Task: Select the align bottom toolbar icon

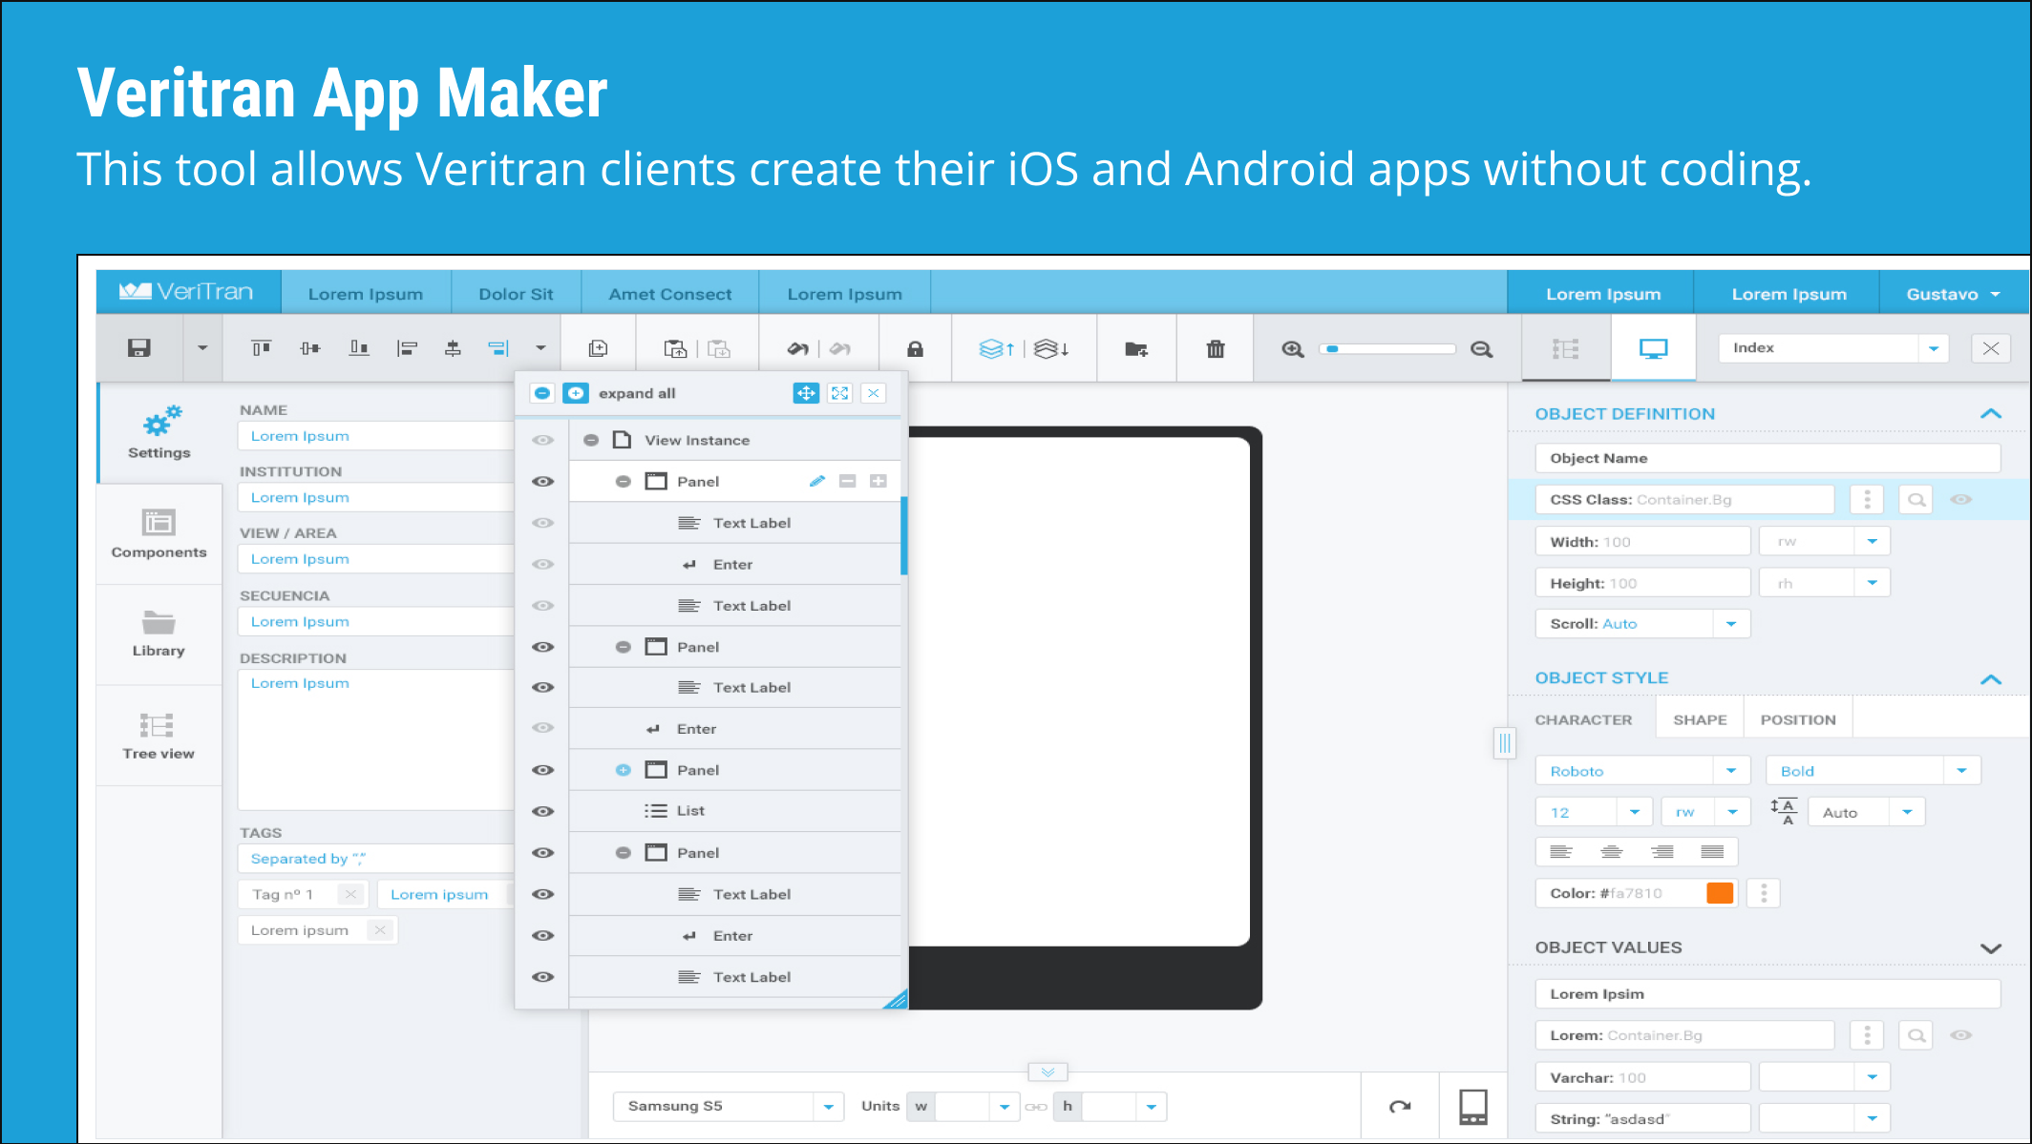Action: pos(359,348)
